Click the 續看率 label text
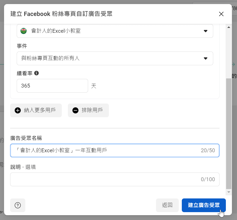Image resolution: width=237 pixels, height=220 pixels. point(25,73)
